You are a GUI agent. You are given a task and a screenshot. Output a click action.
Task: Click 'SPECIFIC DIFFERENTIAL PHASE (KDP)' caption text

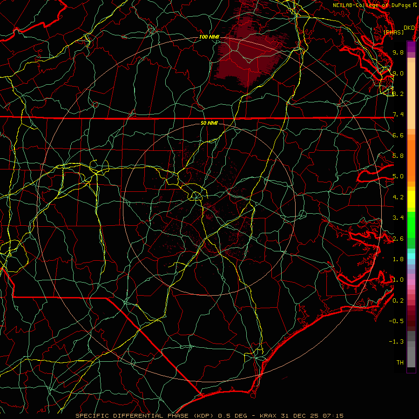[x=144, y=416]
